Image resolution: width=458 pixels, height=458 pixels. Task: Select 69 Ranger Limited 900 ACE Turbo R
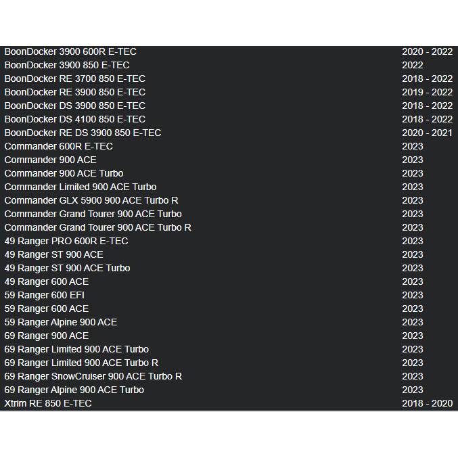[81, 363]
